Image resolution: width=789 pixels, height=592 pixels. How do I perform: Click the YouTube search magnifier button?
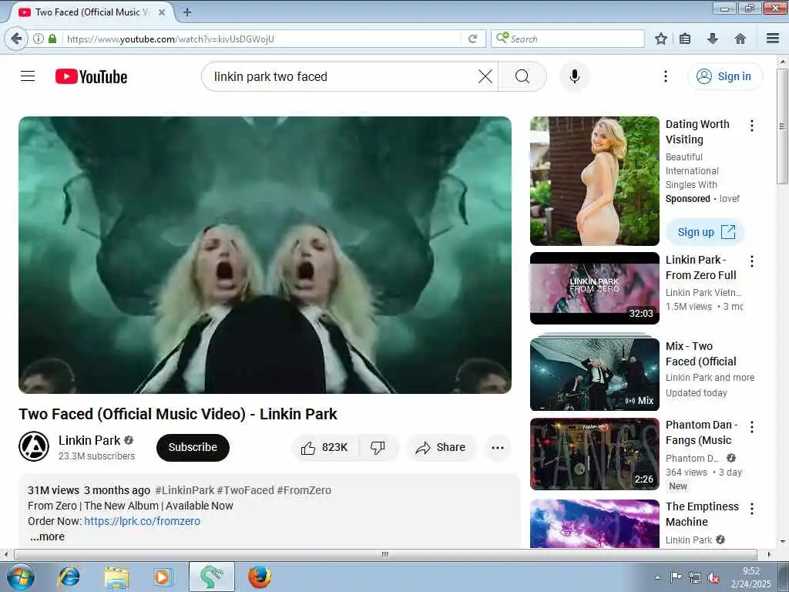click(522, 76)
